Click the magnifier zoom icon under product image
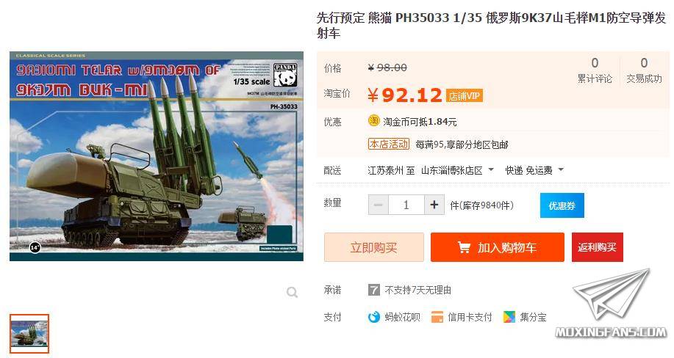This screenshot has width=674, height=358. [x=293, y=293]
